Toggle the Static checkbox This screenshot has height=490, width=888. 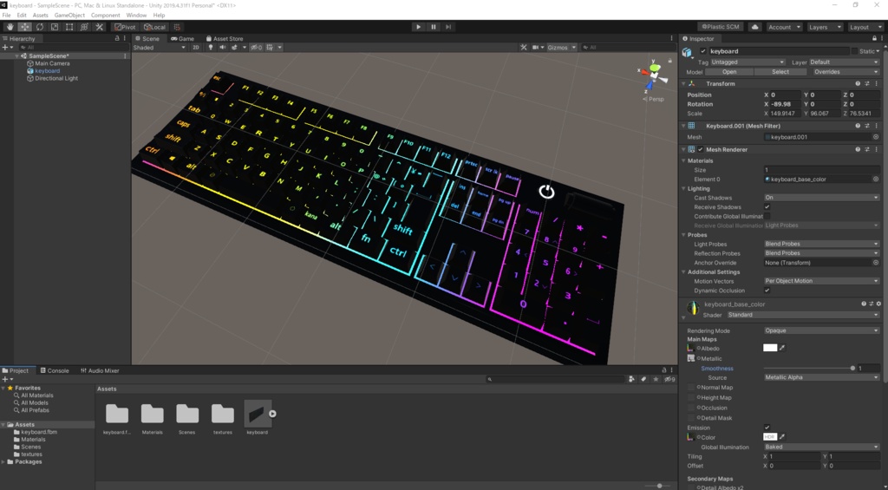[854, 51]
